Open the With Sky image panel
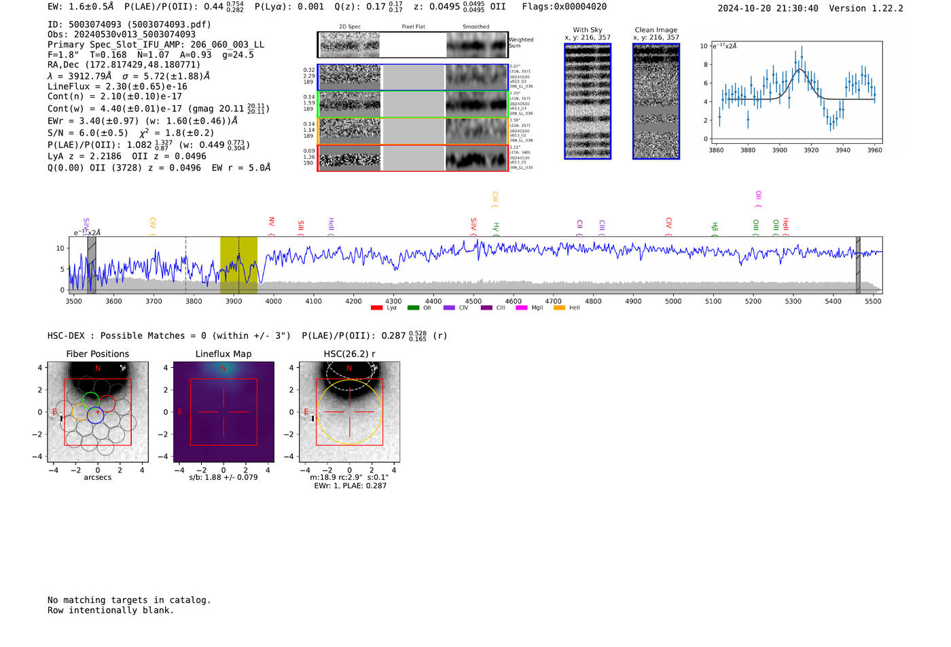This screenshot has width=951, height=647. tap(588, 101)
